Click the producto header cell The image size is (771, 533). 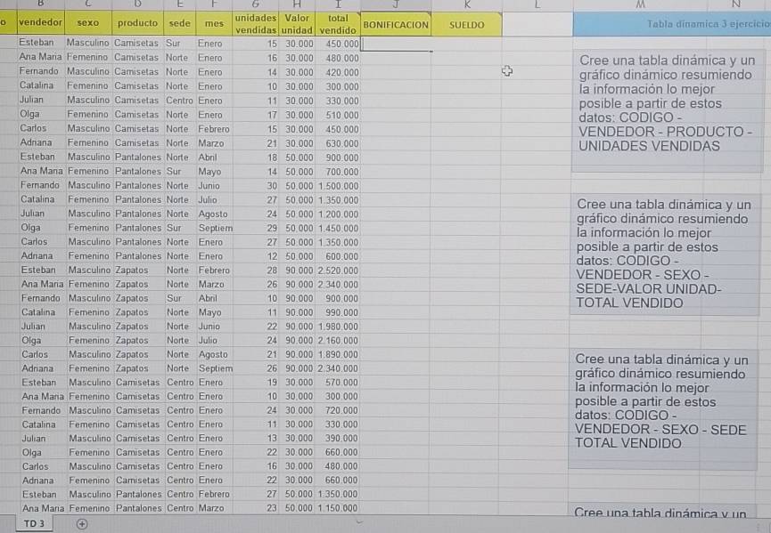pyautogui.click(x=136, y=24)
